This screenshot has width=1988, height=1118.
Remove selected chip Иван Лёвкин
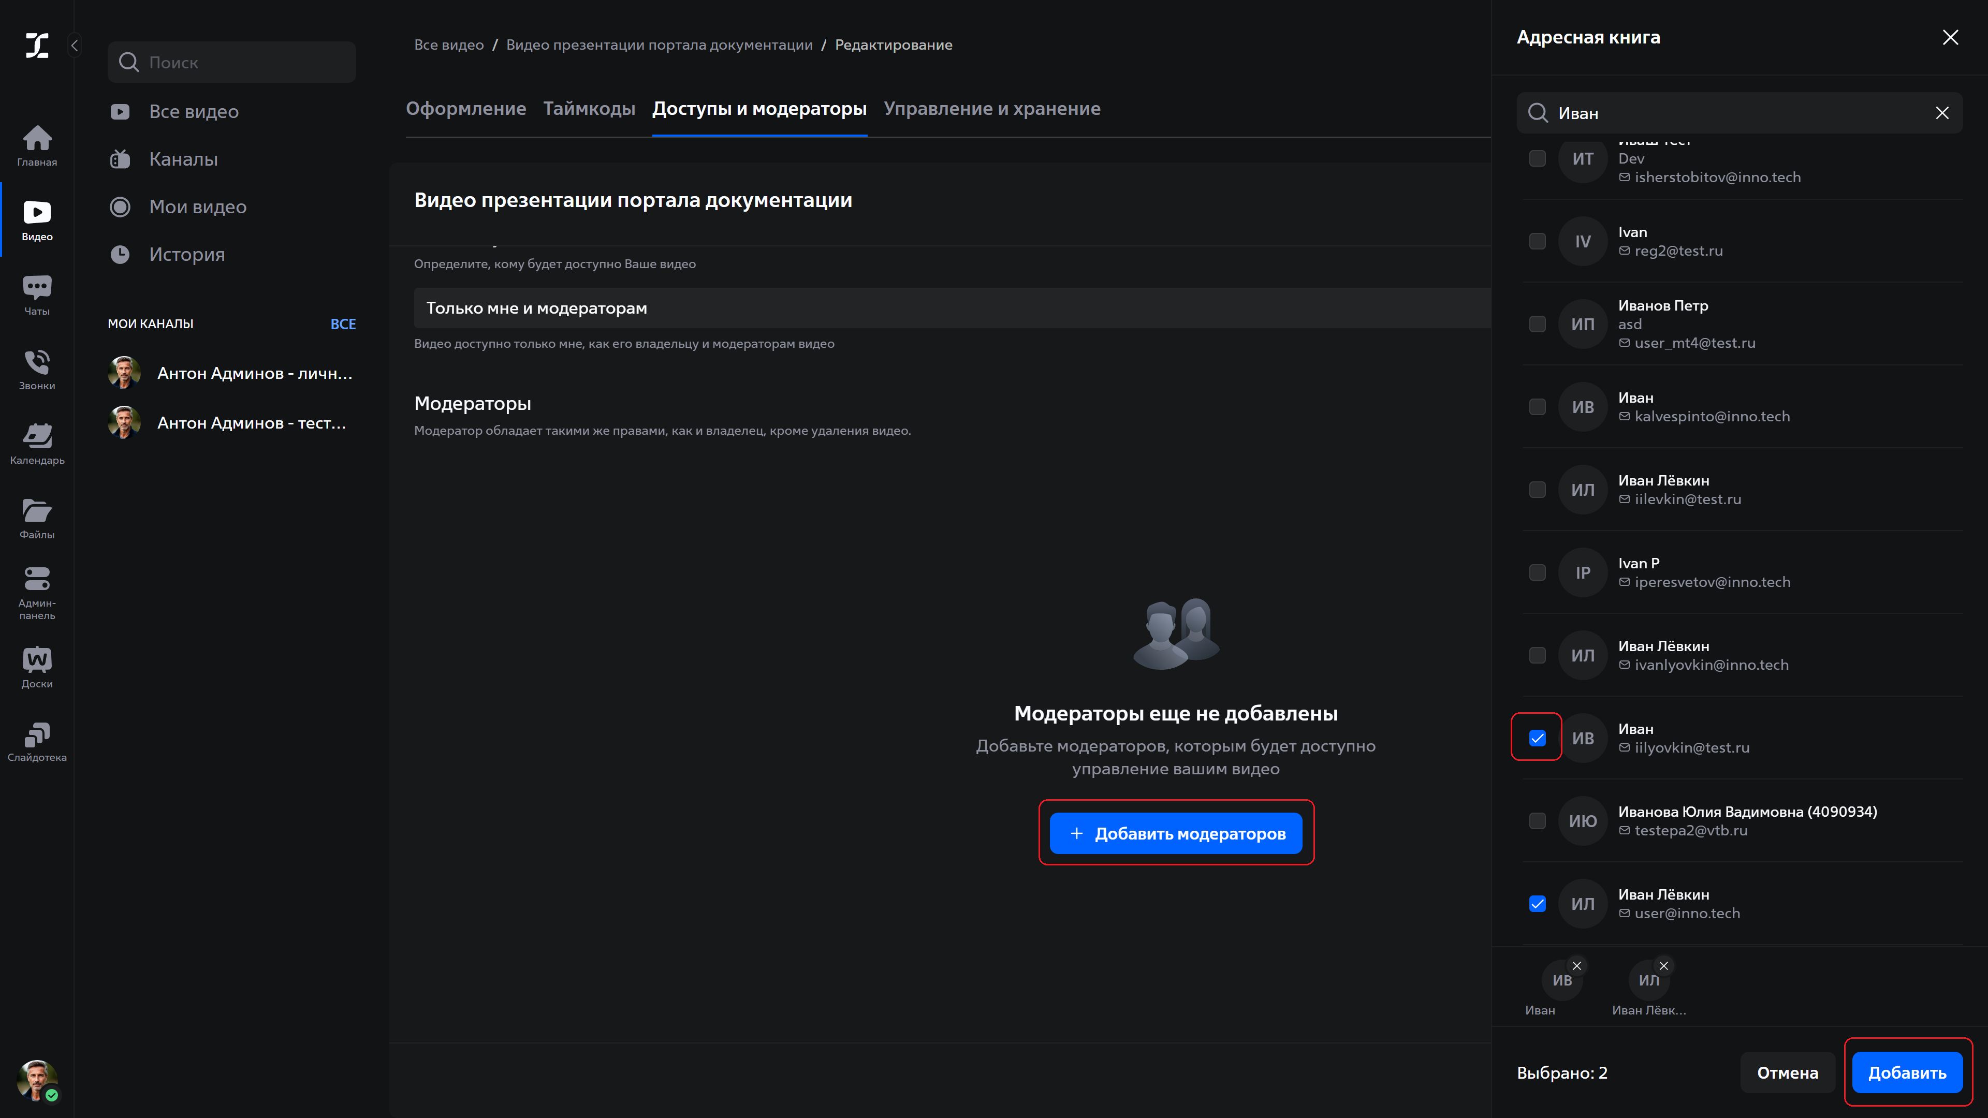(1664, 966)
